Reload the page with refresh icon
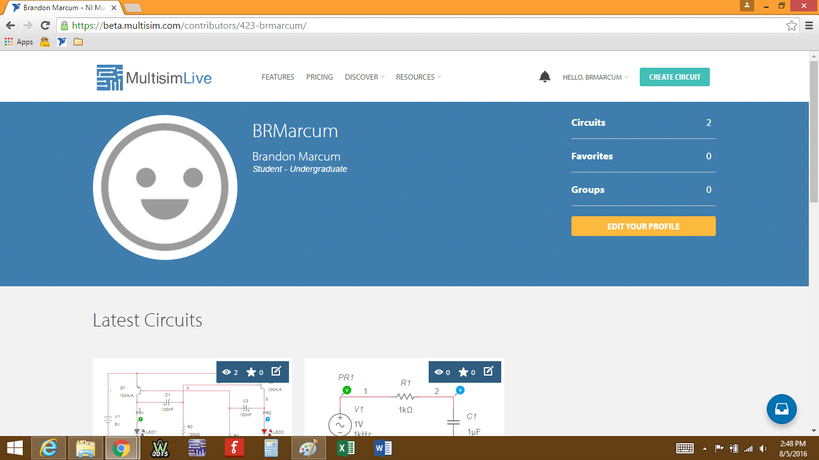The width and height of the screenshot is (819, 460). click(x=45, y=25)
